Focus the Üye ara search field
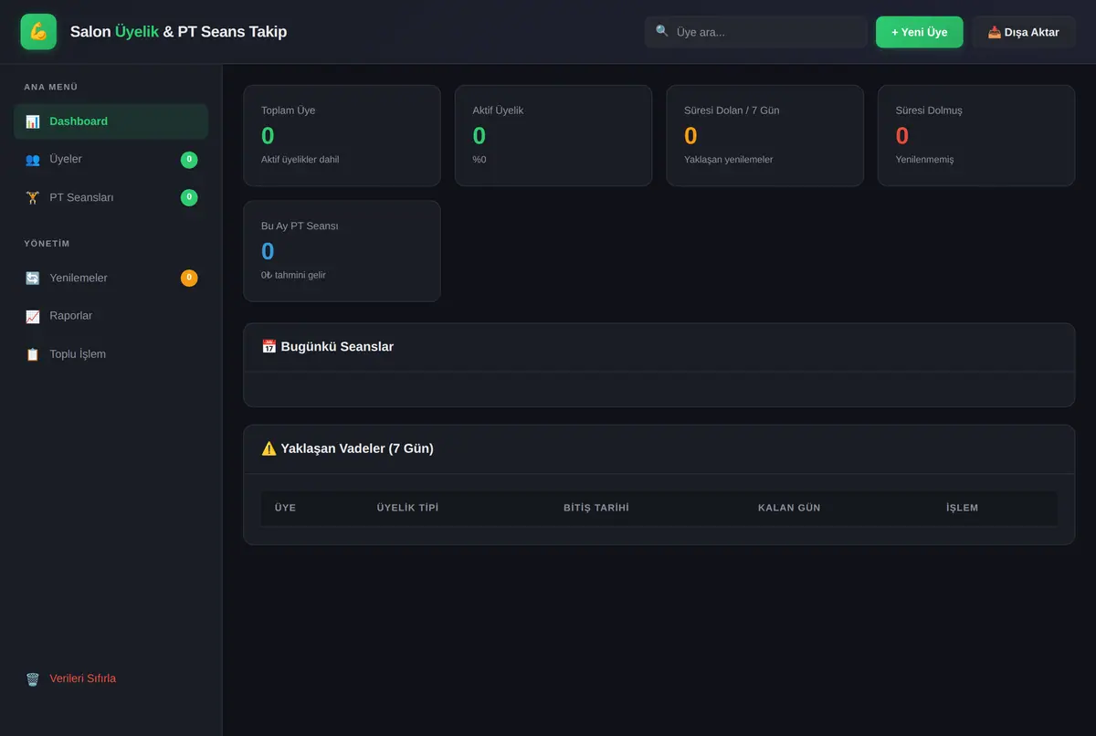Screen dimensions: 1096x736 (756, 32)
